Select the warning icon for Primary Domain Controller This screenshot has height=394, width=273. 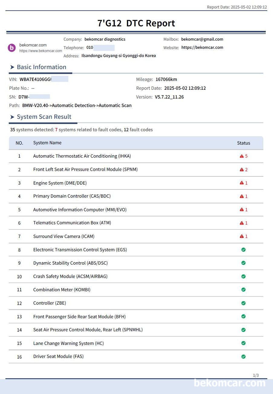pos(242,196)
